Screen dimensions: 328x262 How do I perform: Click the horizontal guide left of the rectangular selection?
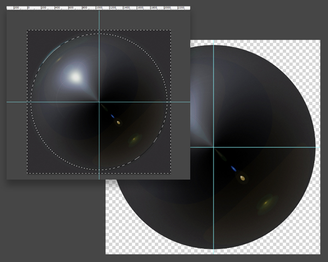pos(16,102)
